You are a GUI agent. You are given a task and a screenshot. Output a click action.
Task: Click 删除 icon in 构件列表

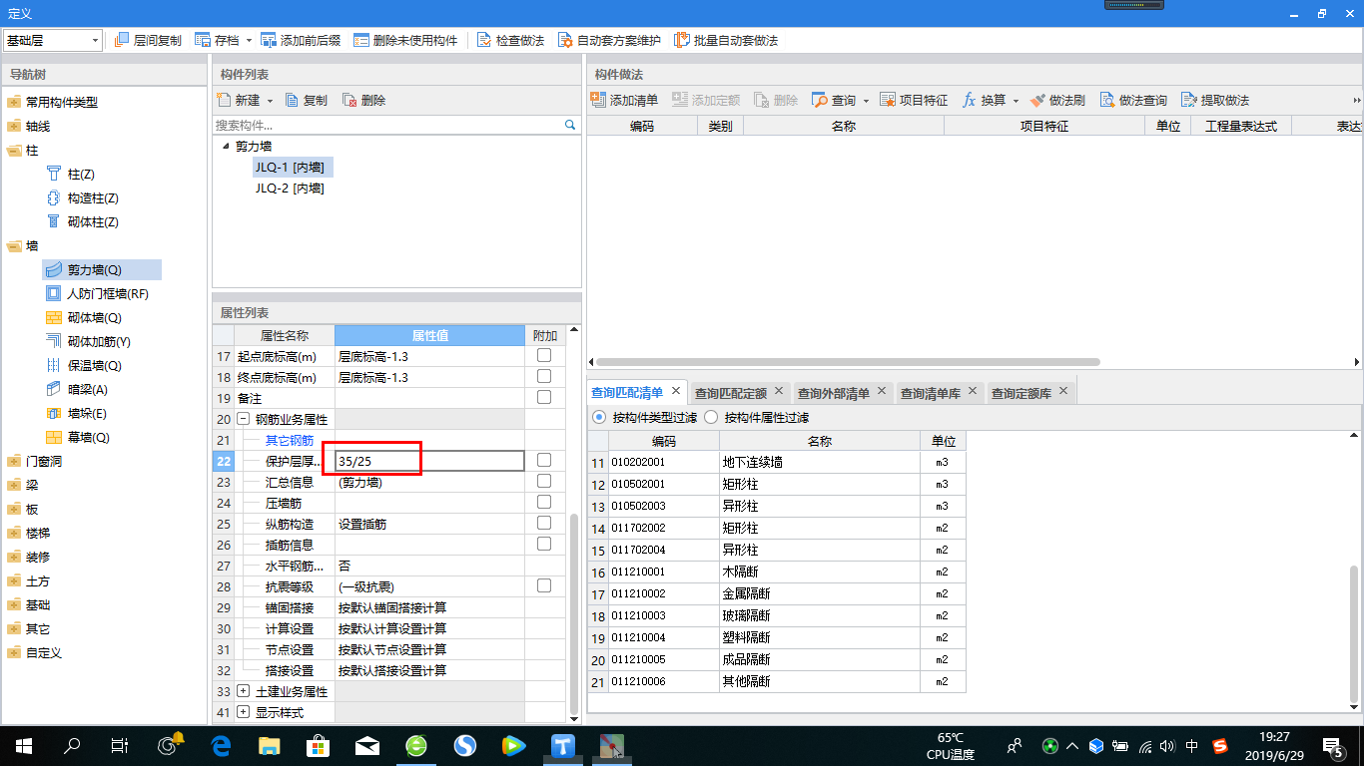click(349, 100)
